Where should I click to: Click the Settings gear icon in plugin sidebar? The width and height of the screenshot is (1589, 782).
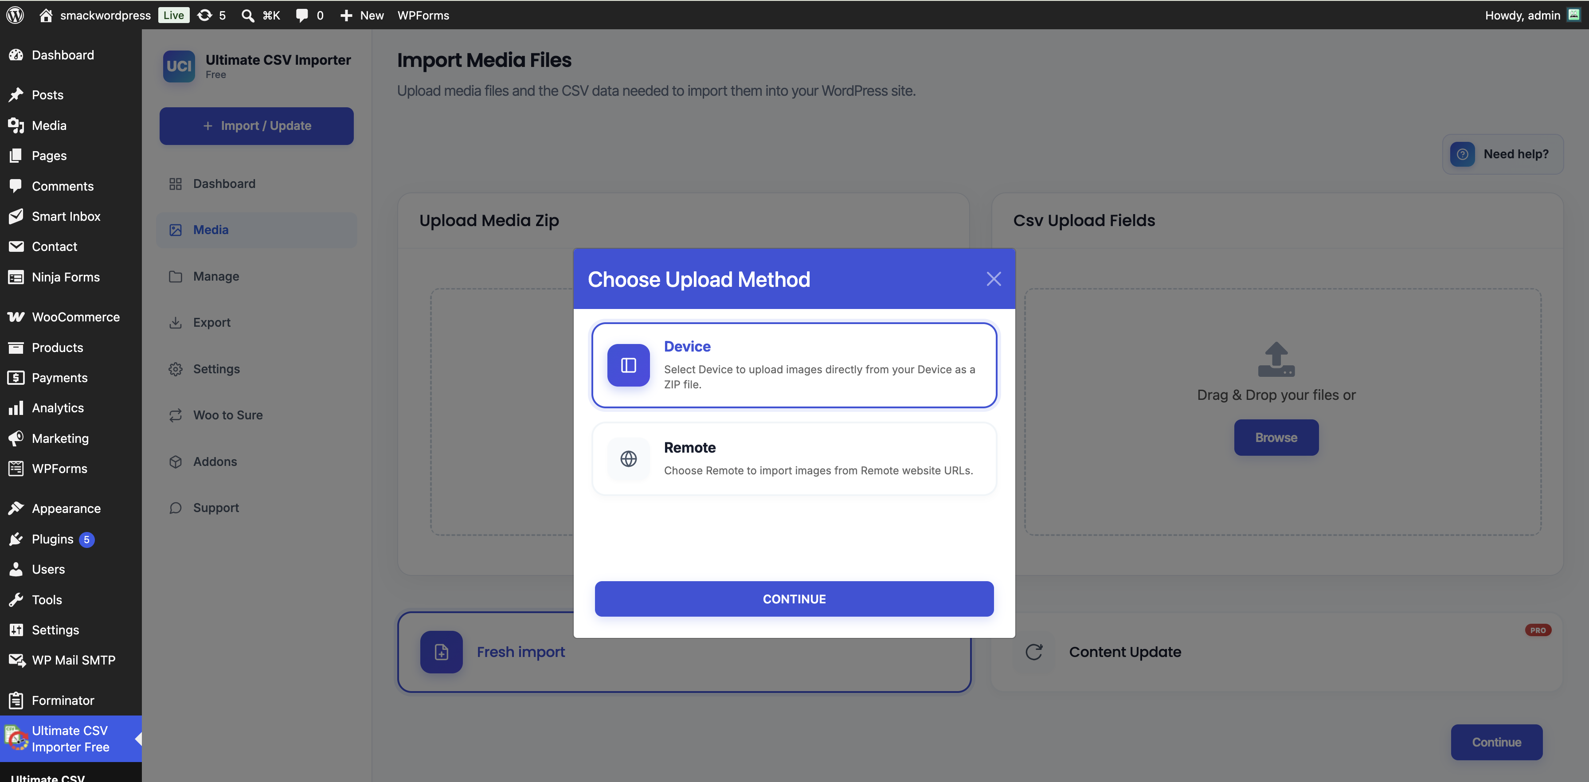click(x=176, y=369)
